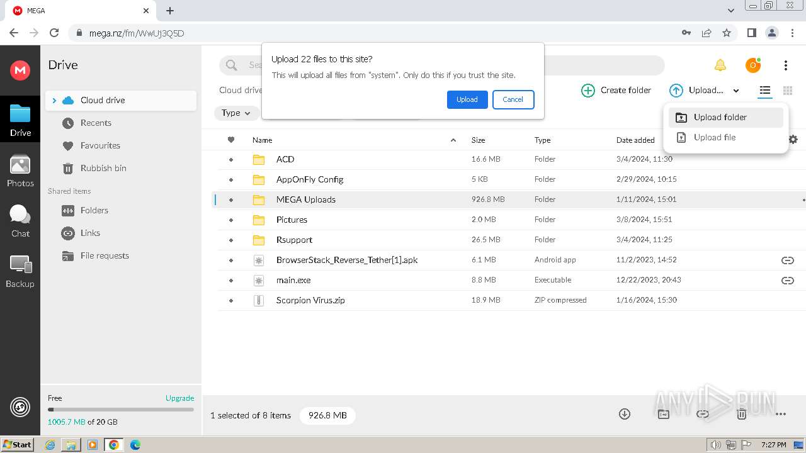Click the search magnifier icon
The height and width of the screenshot is (453, 806).
tap(231, 65)
